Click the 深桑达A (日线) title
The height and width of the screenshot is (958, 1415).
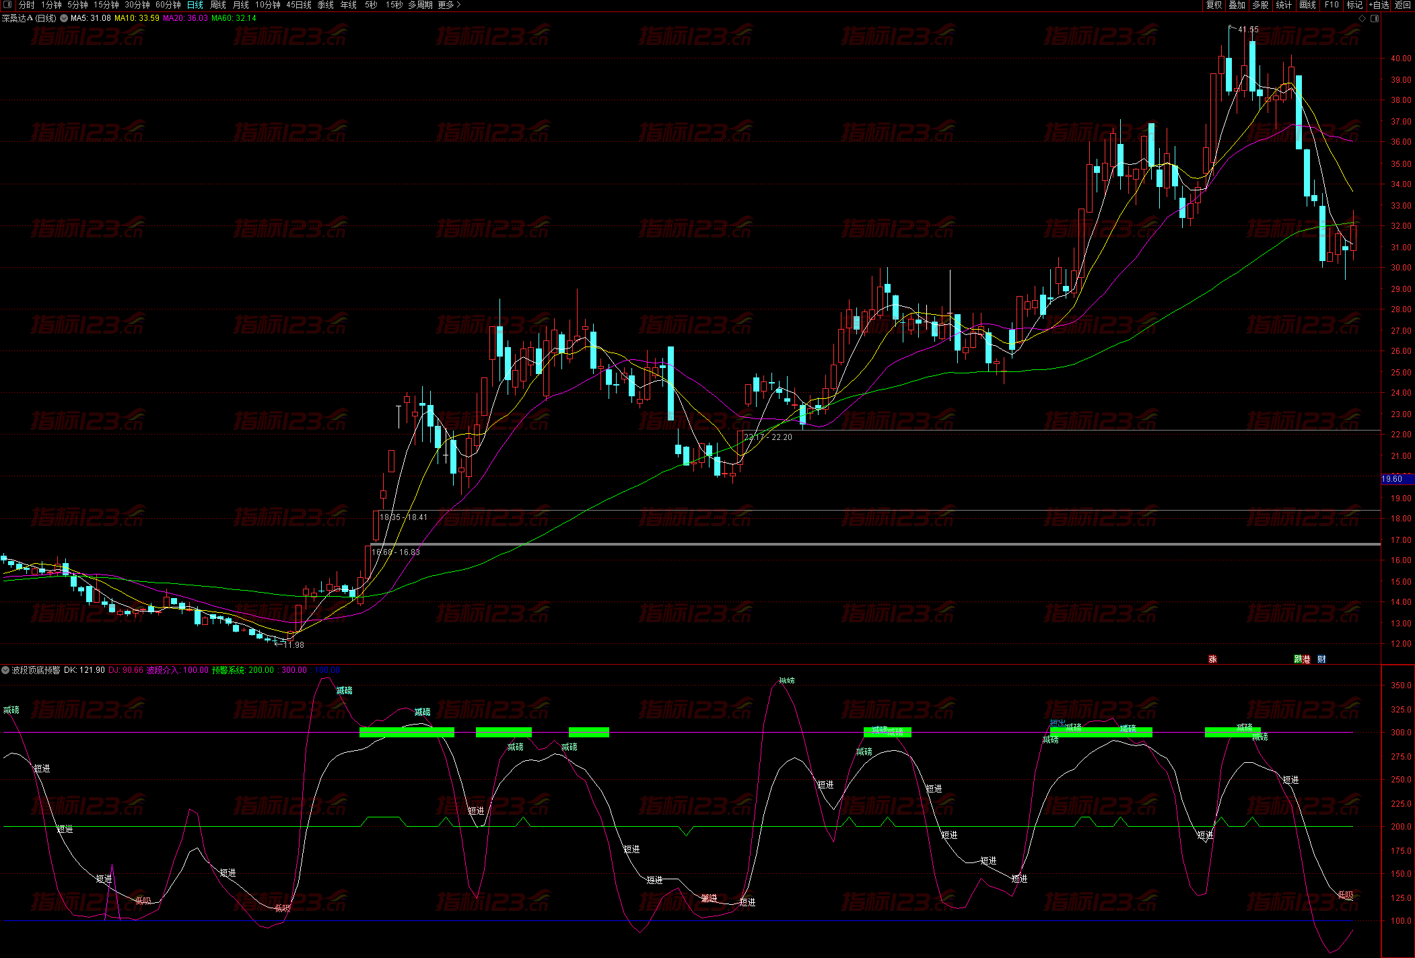click(x=29, y=18)
